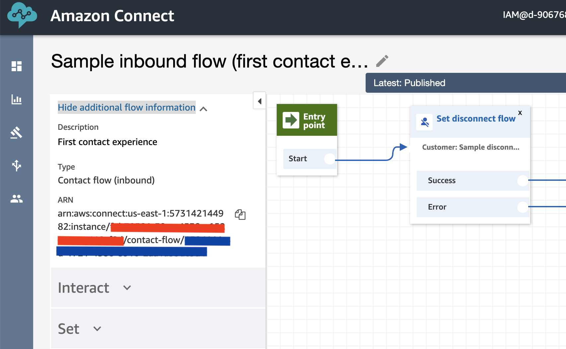566x349 pixels.
Task: Open the Users icon in sidebar
Action: 17,199
